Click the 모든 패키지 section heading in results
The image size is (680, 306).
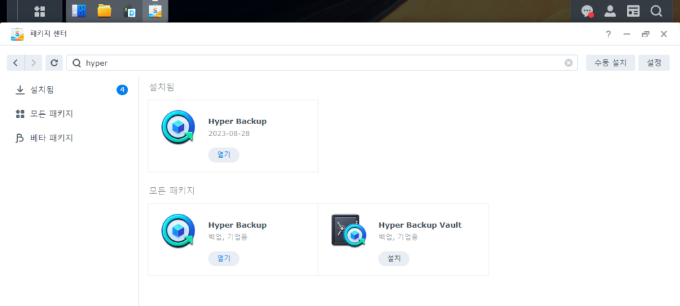pos(172,191)
